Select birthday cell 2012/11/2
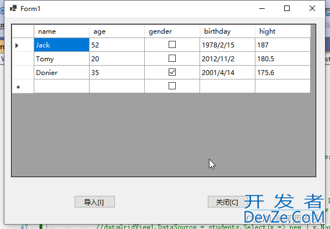This screenshot has width=330, height=229. point(227,58)
